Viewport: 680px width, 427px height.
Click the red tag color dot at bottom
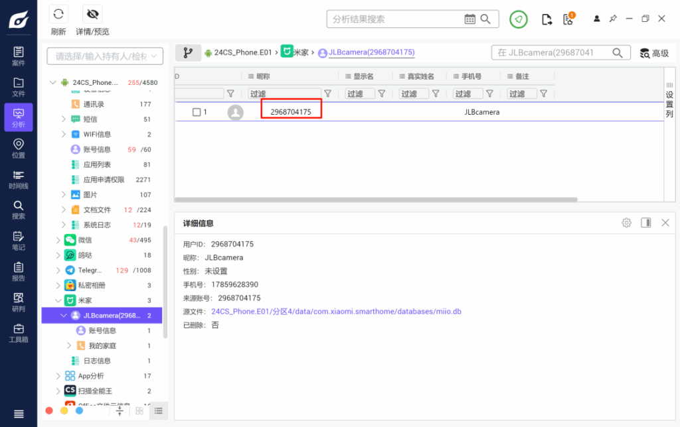click(48, 410)
